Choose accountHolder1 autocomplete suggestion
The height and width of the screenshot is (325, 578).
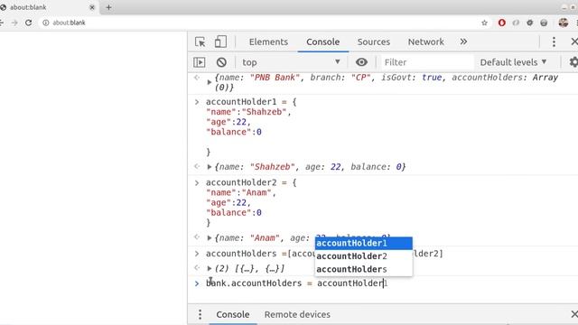(x=363, y=243)
